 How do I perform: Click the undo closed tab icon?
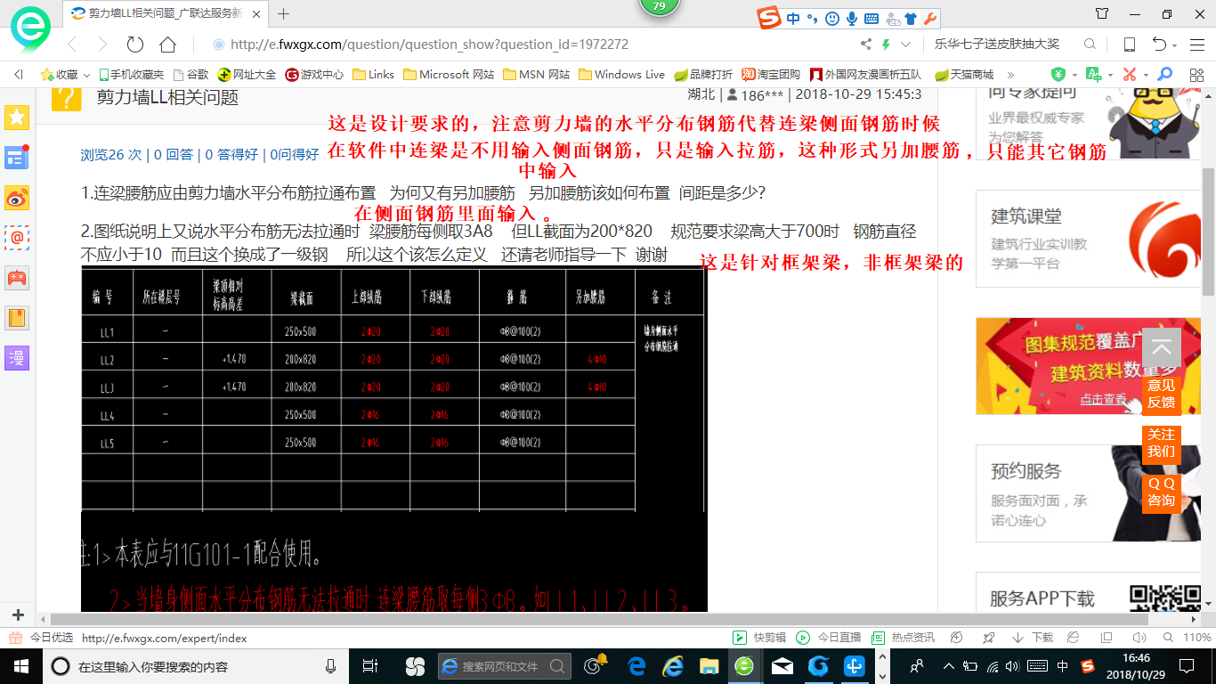click(1159, 45)
